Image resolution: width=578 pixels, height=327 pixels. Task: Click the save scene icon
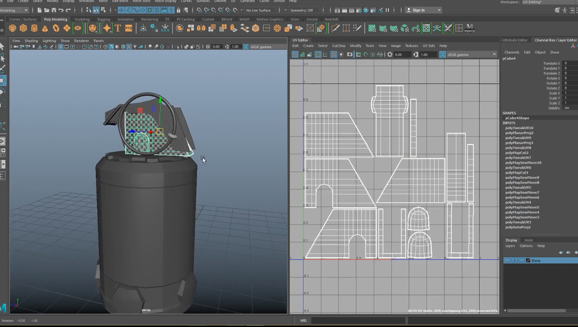(54, 10)
